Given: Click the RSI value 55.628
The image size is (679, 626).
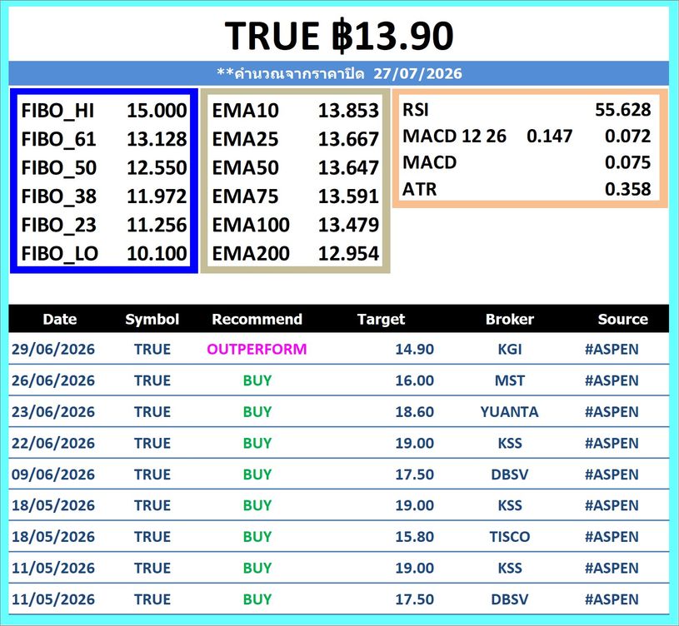Looking at the screenshot, I should click(622, 110).
